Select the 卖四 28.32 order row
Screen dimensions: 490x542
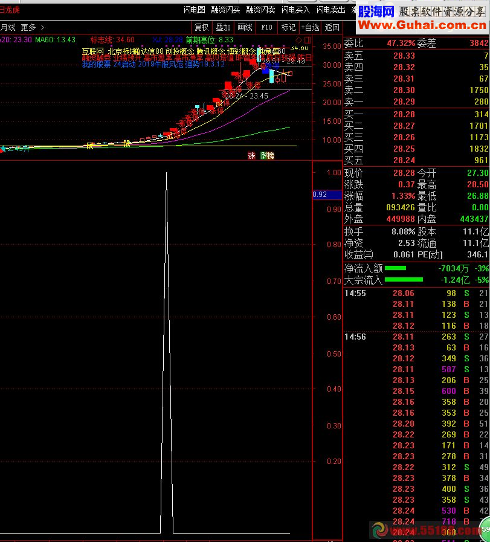(416, 67)
